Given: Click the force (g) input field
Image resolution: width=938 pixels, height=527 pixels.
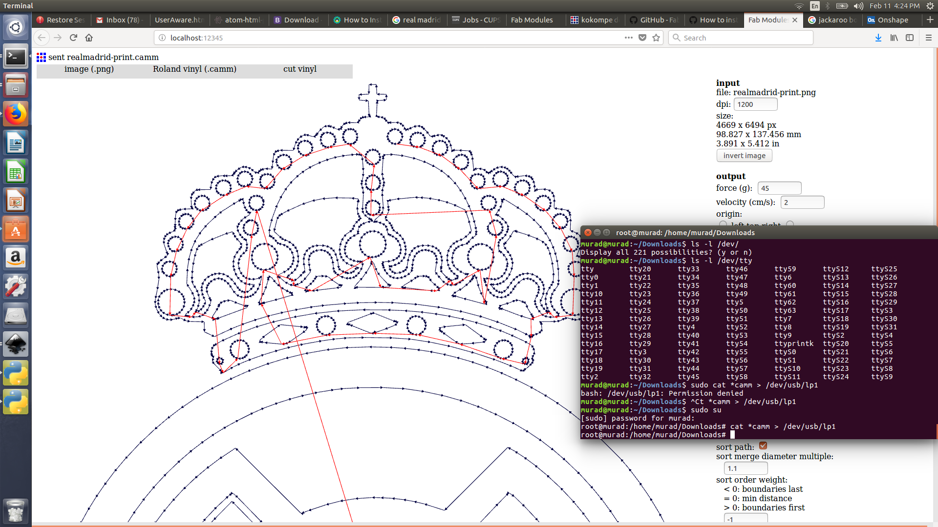Looking at the screenshot, I should pyautogui.click(x=779, y=188).
